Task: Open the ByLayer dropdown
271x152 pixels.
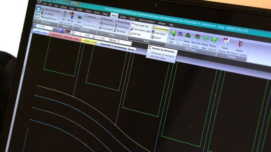Action: 114,41
